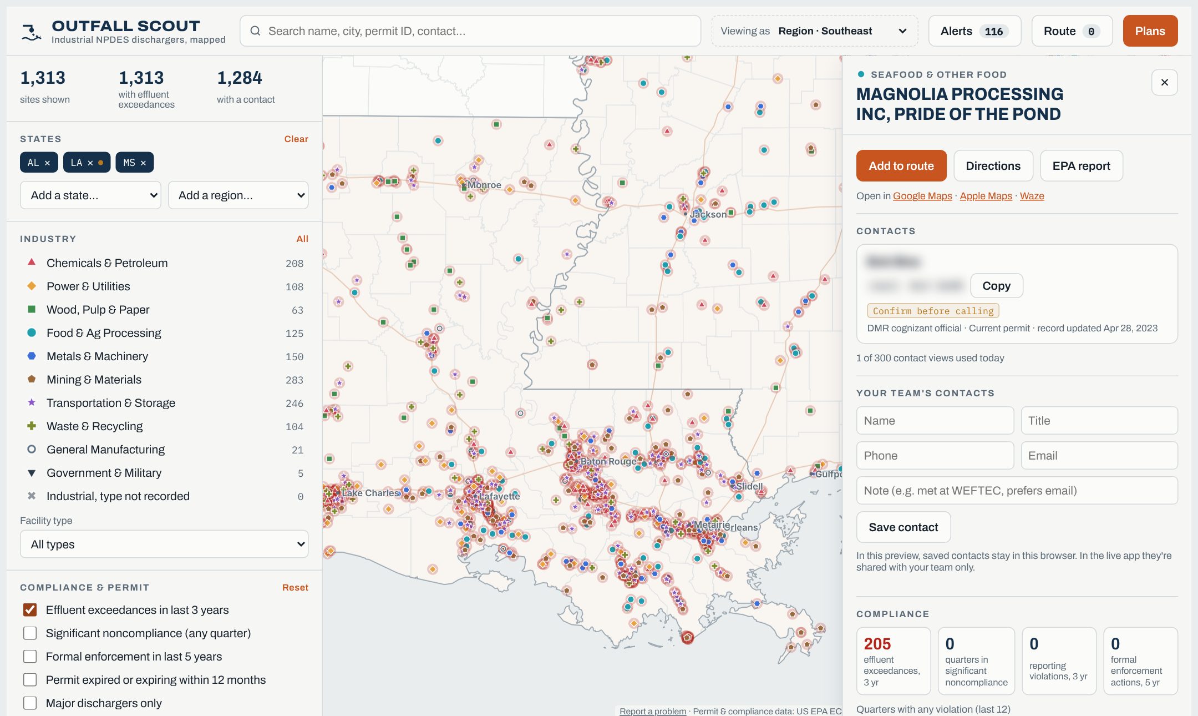Open the Facility type All types dropdown
The image size is (1198, 716).
coord(164,544)
